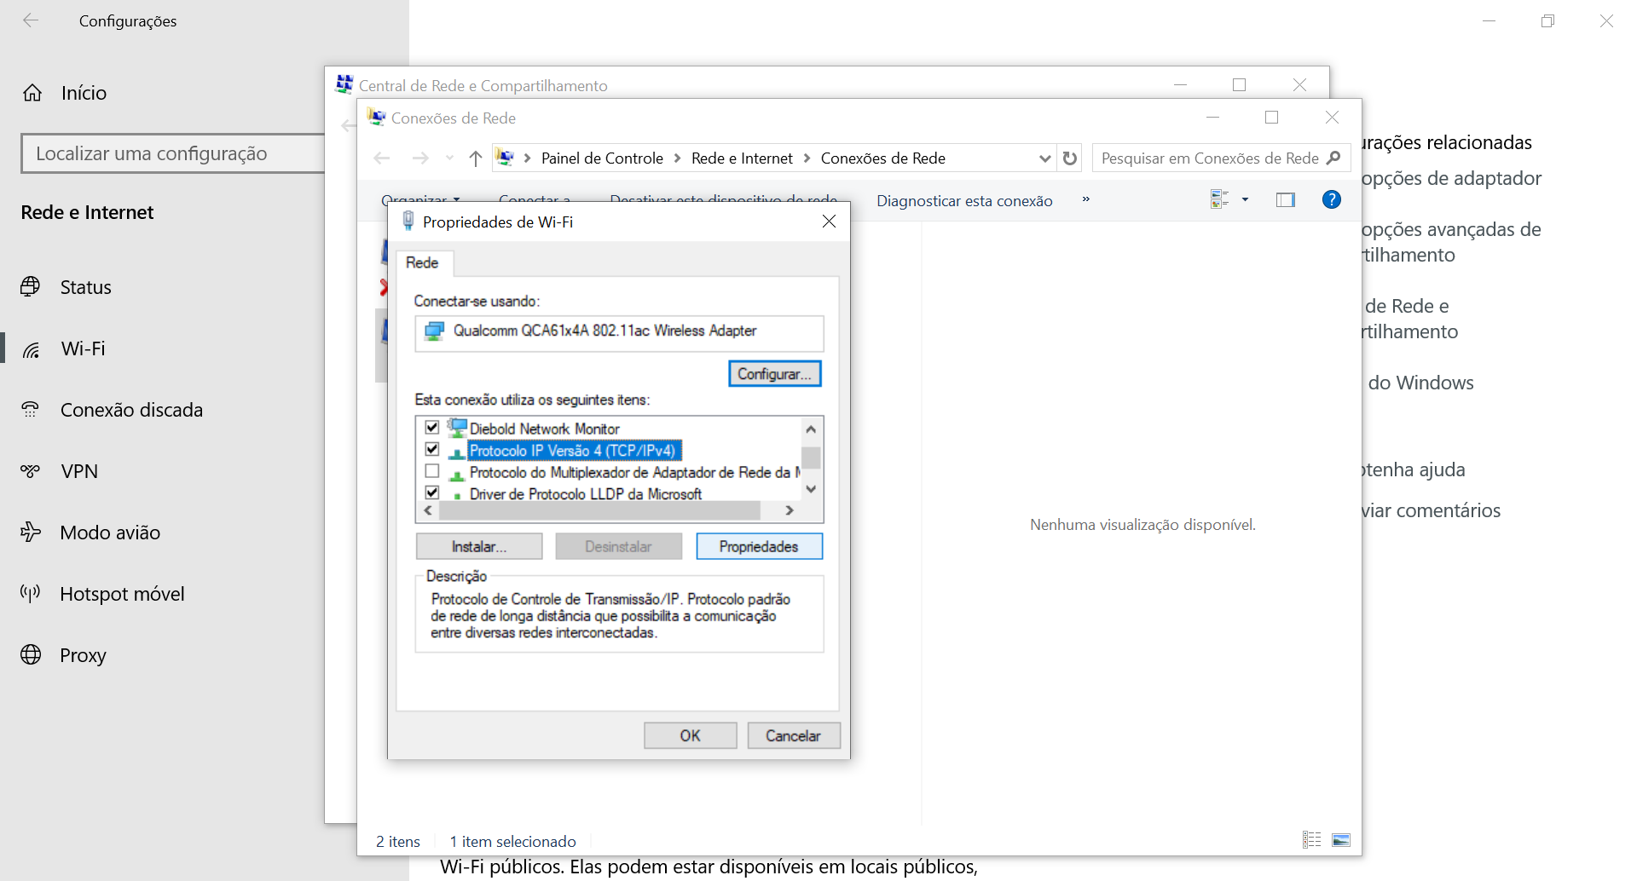Click Conexões de Rede window title icon

(376, 117)
